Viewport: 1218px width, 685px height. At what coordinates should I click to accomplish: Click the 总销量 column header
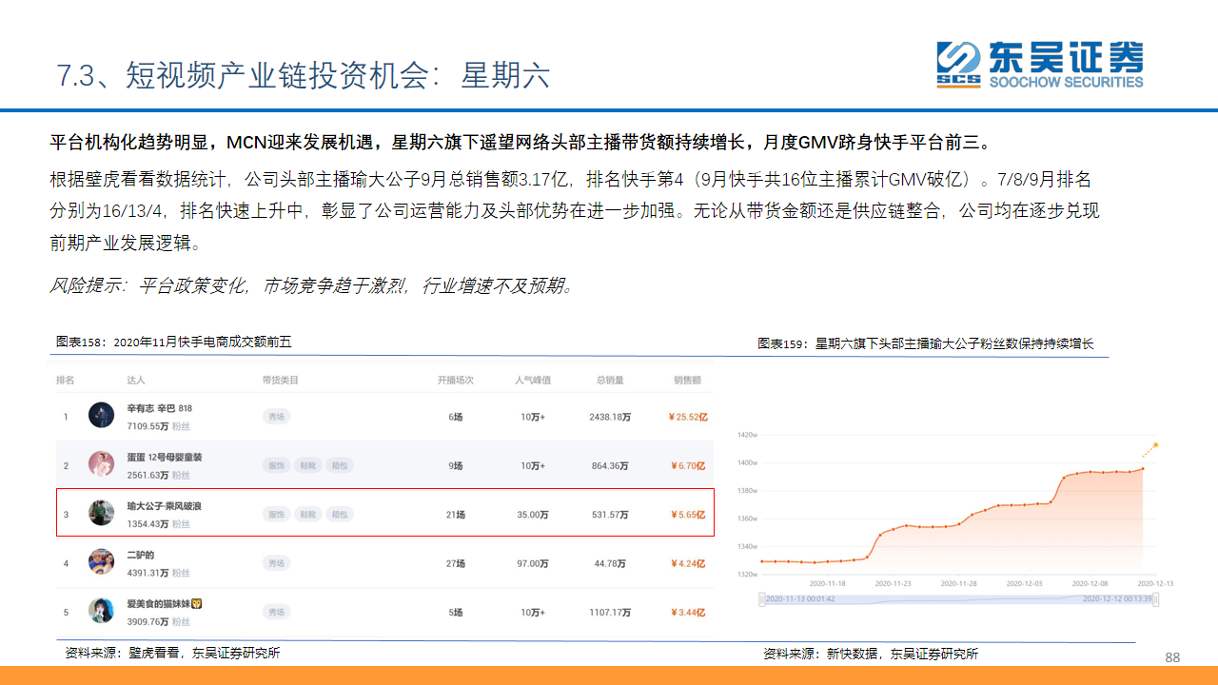tap(610, 380)
